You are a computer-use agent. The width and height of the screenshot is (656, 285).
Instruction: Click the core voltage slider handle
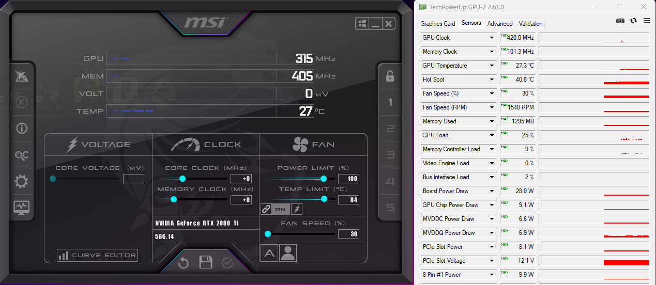[53, 179]
